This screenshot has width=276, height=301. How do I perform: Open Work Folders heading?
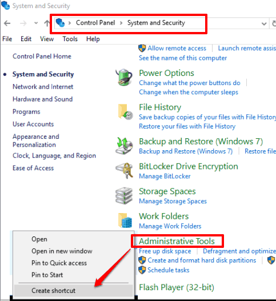pos(164,216)
